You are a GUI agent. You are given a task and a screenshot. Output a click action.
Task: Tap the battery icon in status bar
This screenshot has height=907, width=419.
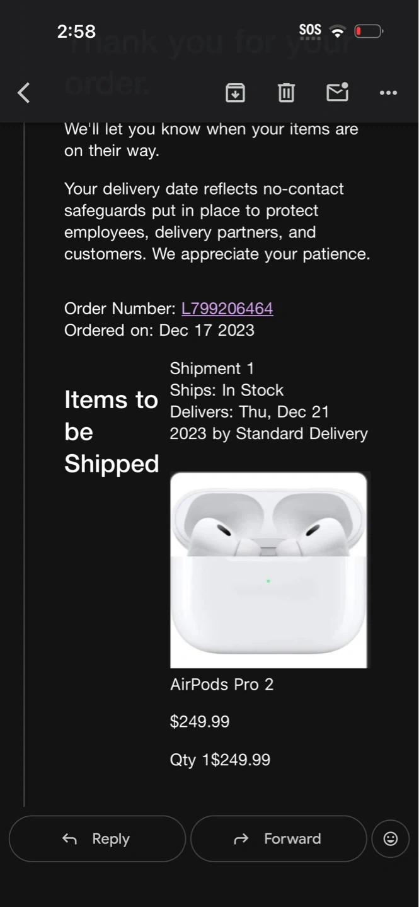click(369, 31)
